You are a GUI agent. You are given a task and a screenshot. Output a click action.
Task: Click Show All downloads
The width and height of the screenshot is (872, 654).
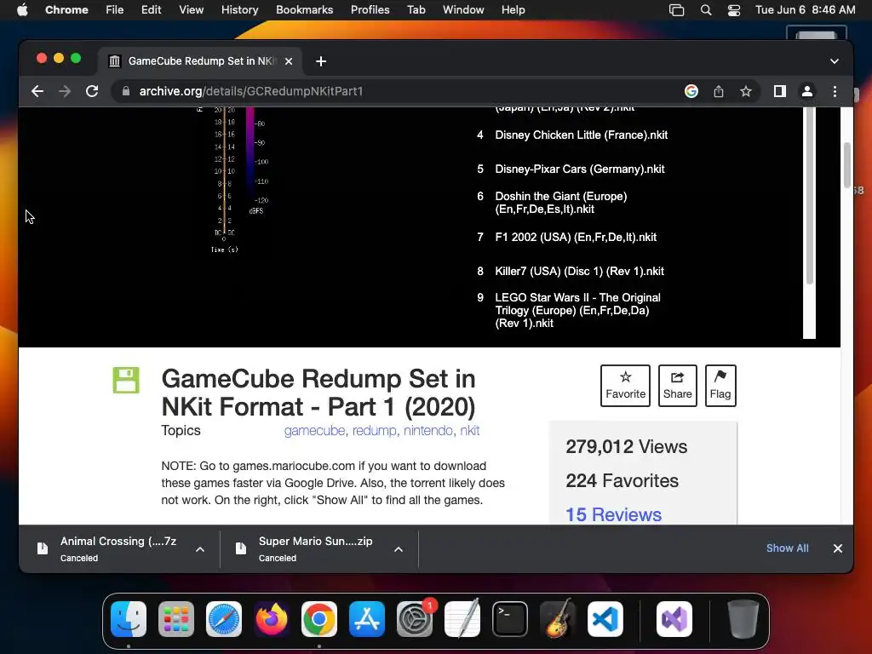787,548
